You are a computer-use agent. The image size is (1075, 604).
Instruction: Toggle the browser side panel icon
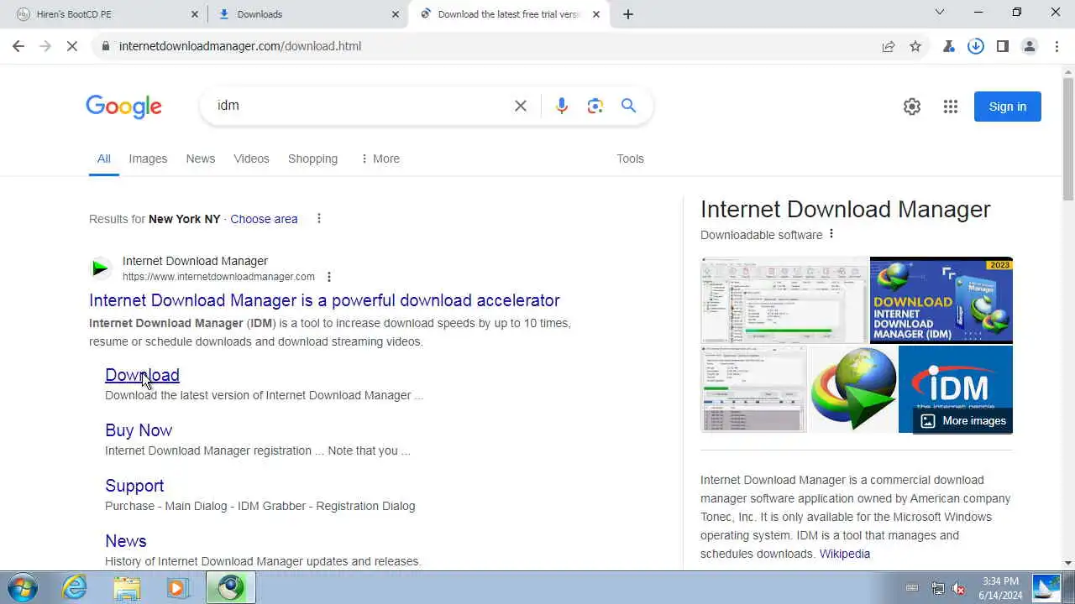(x=1003, y=46)
